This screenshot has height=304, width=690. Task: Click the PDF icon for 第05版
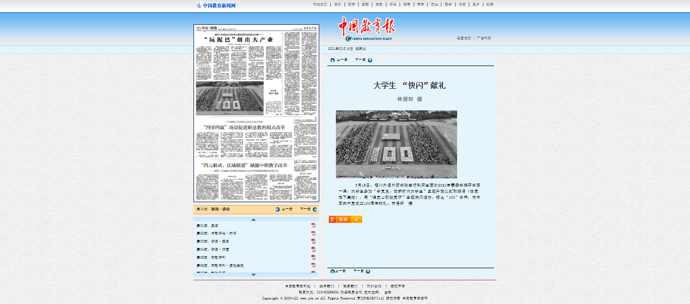click(313, 257)
